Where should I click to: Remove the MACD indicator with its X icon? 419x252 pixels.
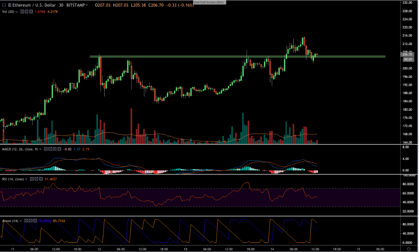59,149
